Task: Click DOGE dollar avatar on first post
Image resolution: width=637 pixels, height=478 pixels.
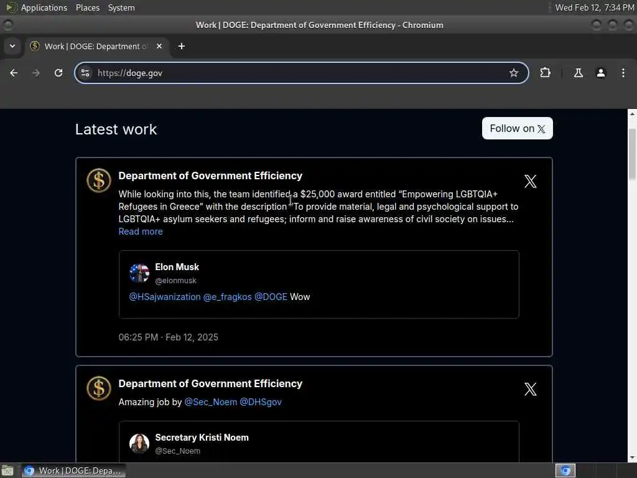Action: (x=99, y=180)
